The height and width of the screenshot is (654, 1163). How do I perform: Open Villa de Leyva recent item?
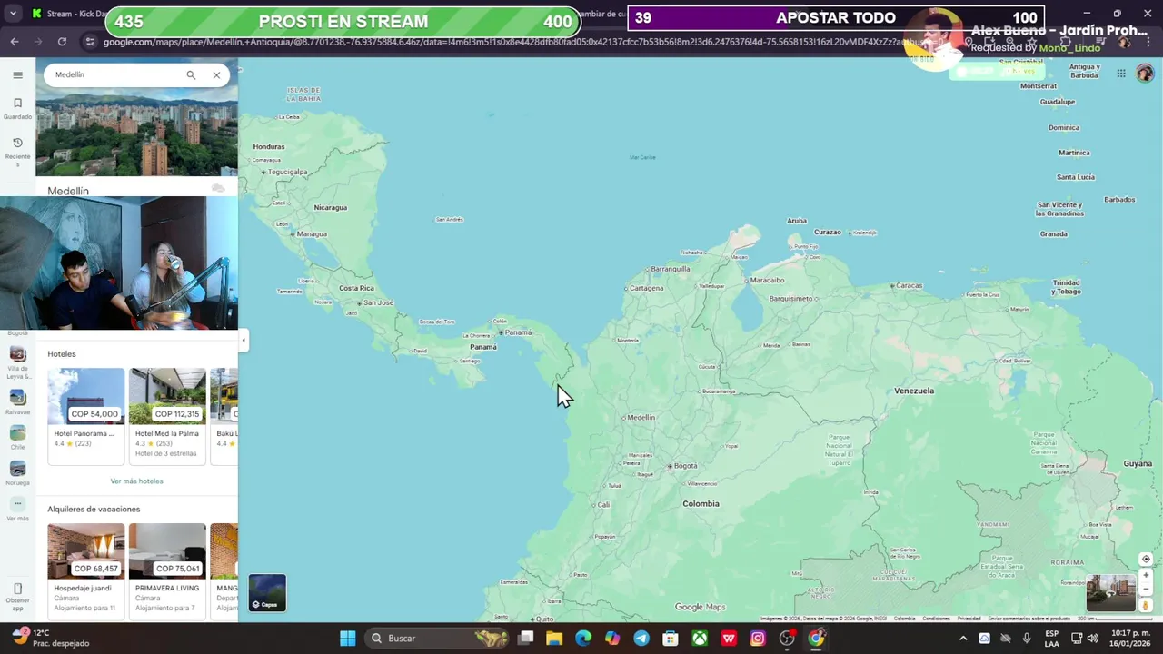click(x=17, y=362)
